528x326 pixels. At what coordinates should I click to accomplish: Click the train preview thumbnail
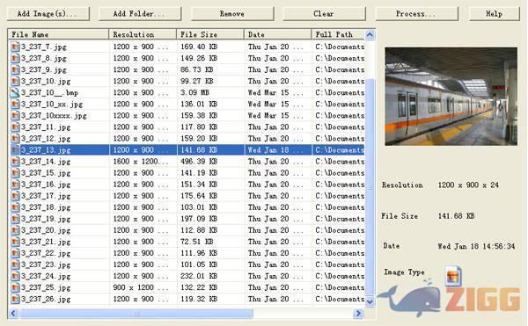(x=451, y=96)
